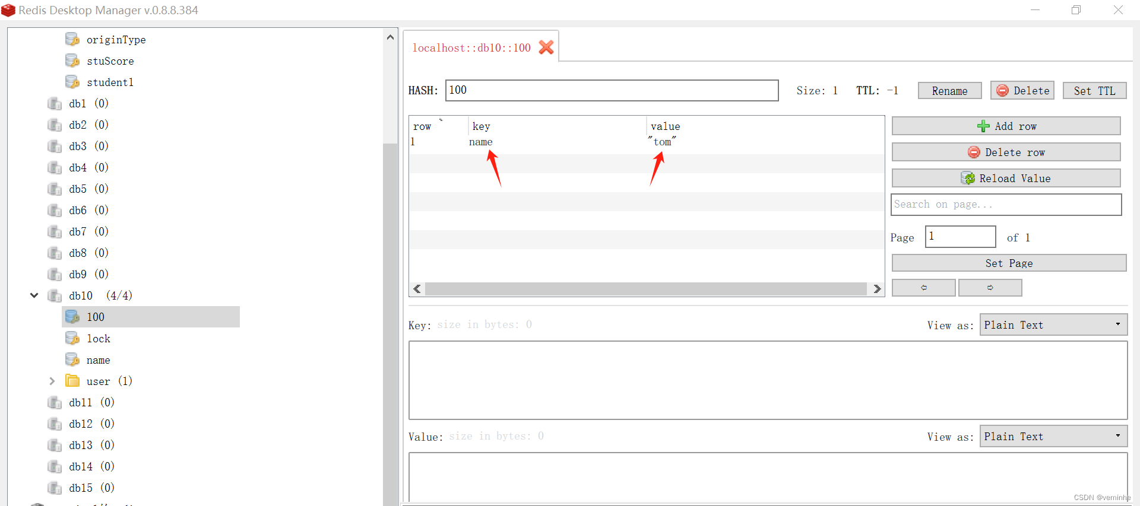Click the Search on page field
This screenshot has width=1140, height=506.
point(1006,204)
